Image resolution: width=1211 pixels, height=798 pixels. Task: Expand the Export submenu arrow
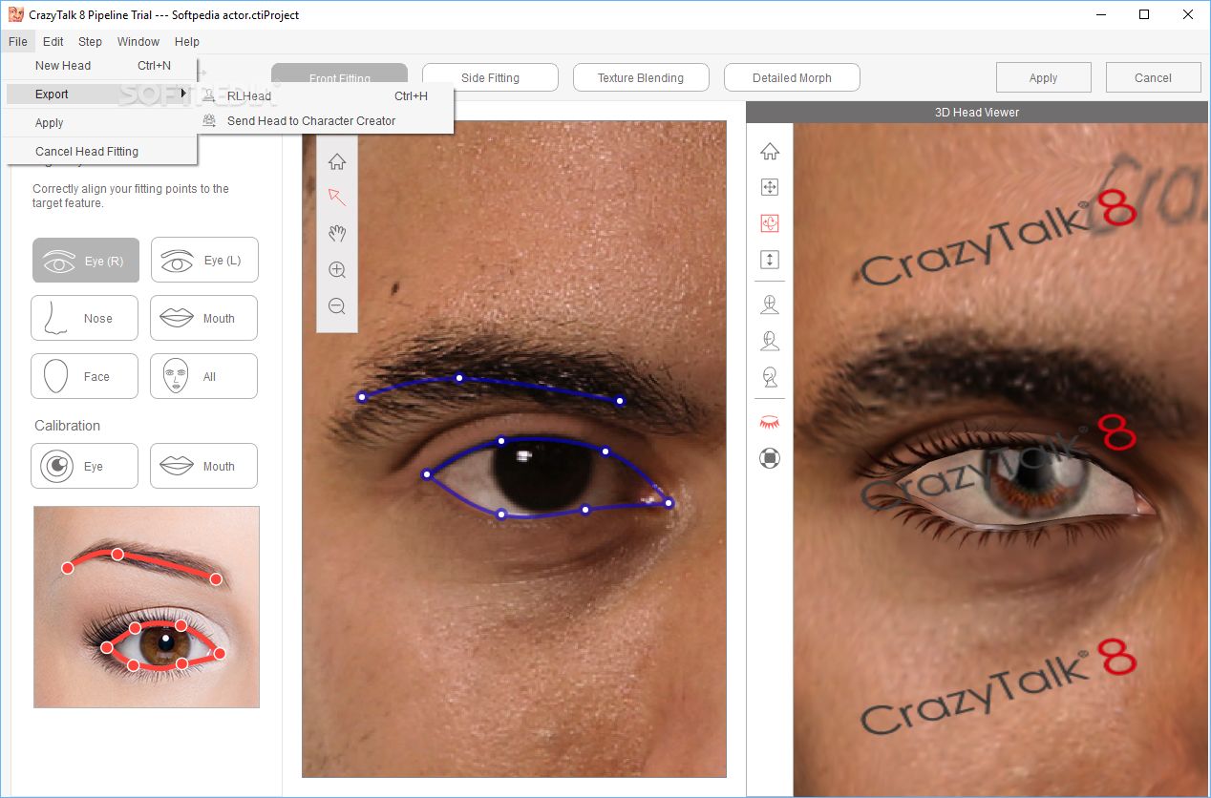click(x=183, y=94)
